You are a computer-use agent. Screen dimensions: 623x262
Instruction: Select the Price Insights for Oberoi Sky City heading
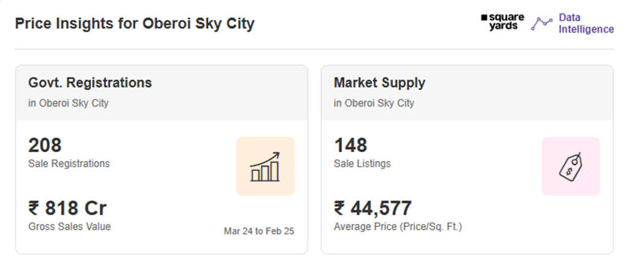click(x=134, y=24)
